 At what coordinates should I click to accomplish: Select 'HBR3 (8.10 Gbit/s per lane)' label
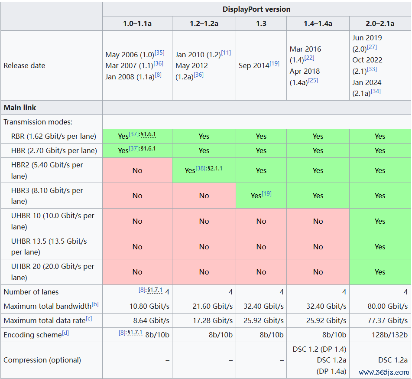(x=47, y=196)
